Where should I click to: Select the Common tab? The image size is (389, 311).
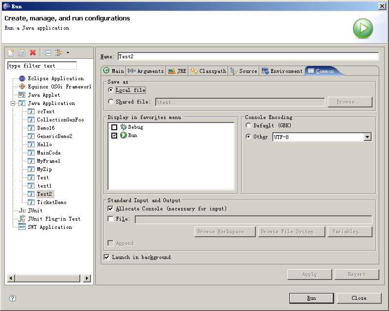click(x=321, y=71)
